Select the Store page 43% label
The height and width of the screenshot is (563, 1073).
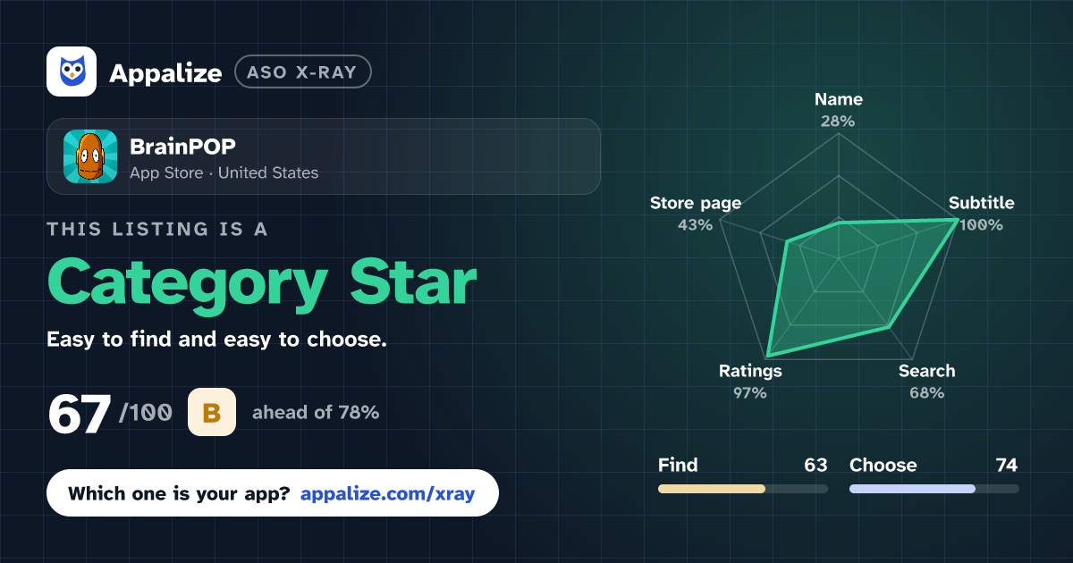click(x=696, y=214)
